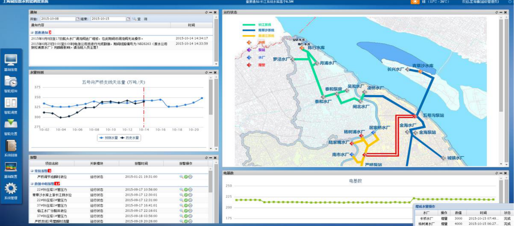The height and width of the screenshot is (226, 514).
Task: Click the 报警时间 column header
Action: click(x=141, y=164)
